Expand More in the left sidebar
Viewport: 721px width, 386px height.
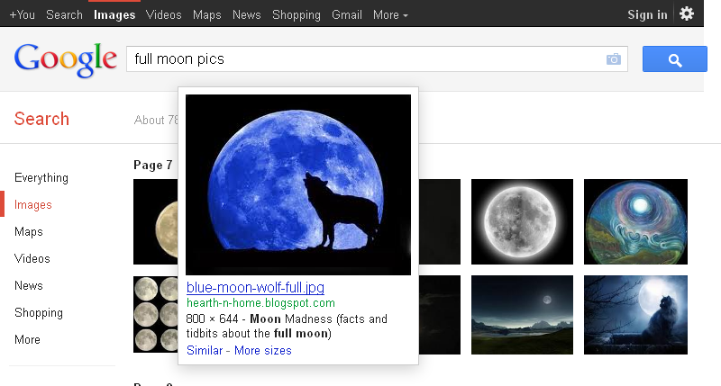27,339
